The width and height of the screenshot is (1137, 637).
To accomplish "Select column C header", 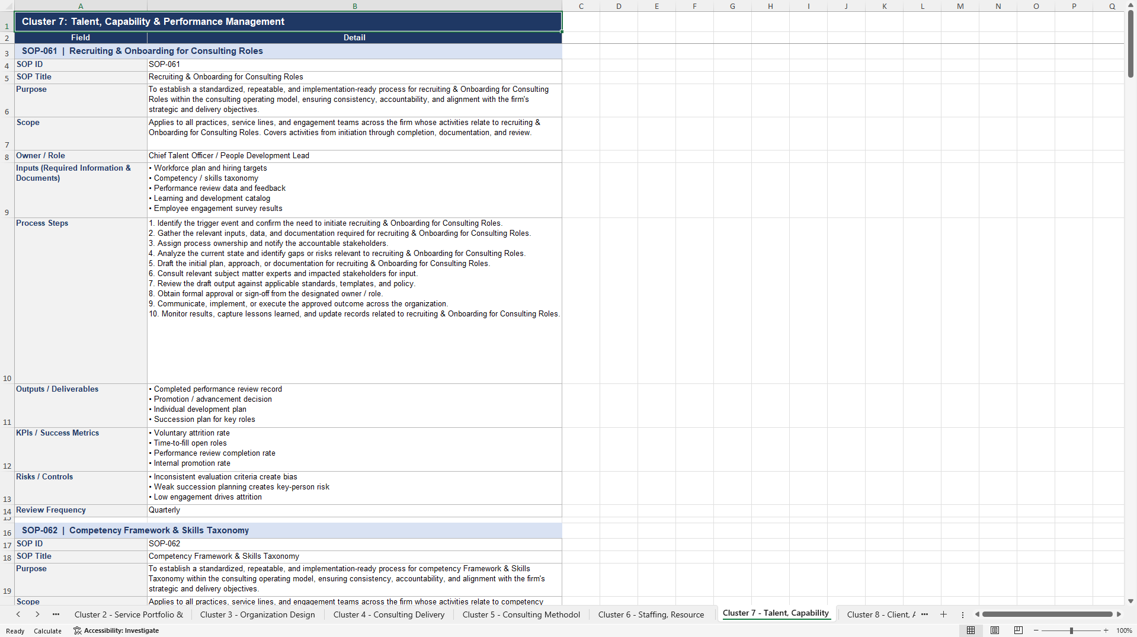I will point(581,6).
